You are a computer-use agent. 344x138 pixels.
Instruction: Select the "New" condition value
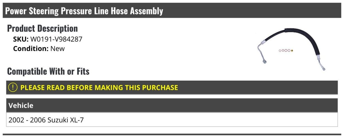58,48
